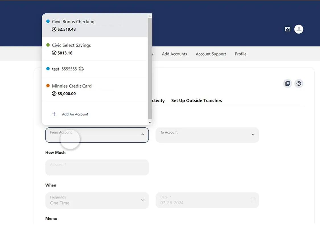Click the available balance icon under Civic Bonus Checking

(x=54, y=29)
